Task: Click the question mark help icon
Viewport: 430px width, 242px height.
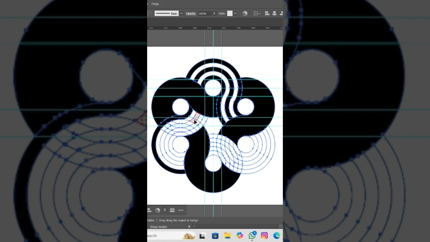Action: [165, 210]
